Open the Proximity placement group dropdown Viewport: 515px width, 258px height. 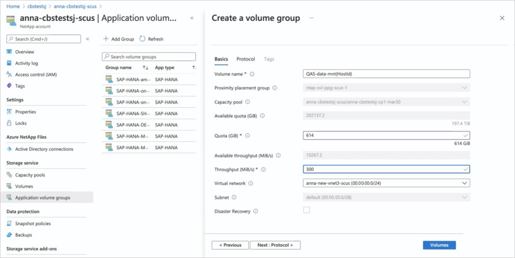(x=386, y=88)
